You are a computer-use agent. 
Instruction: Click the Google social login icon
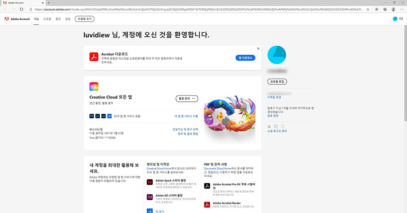click(283, 126)
